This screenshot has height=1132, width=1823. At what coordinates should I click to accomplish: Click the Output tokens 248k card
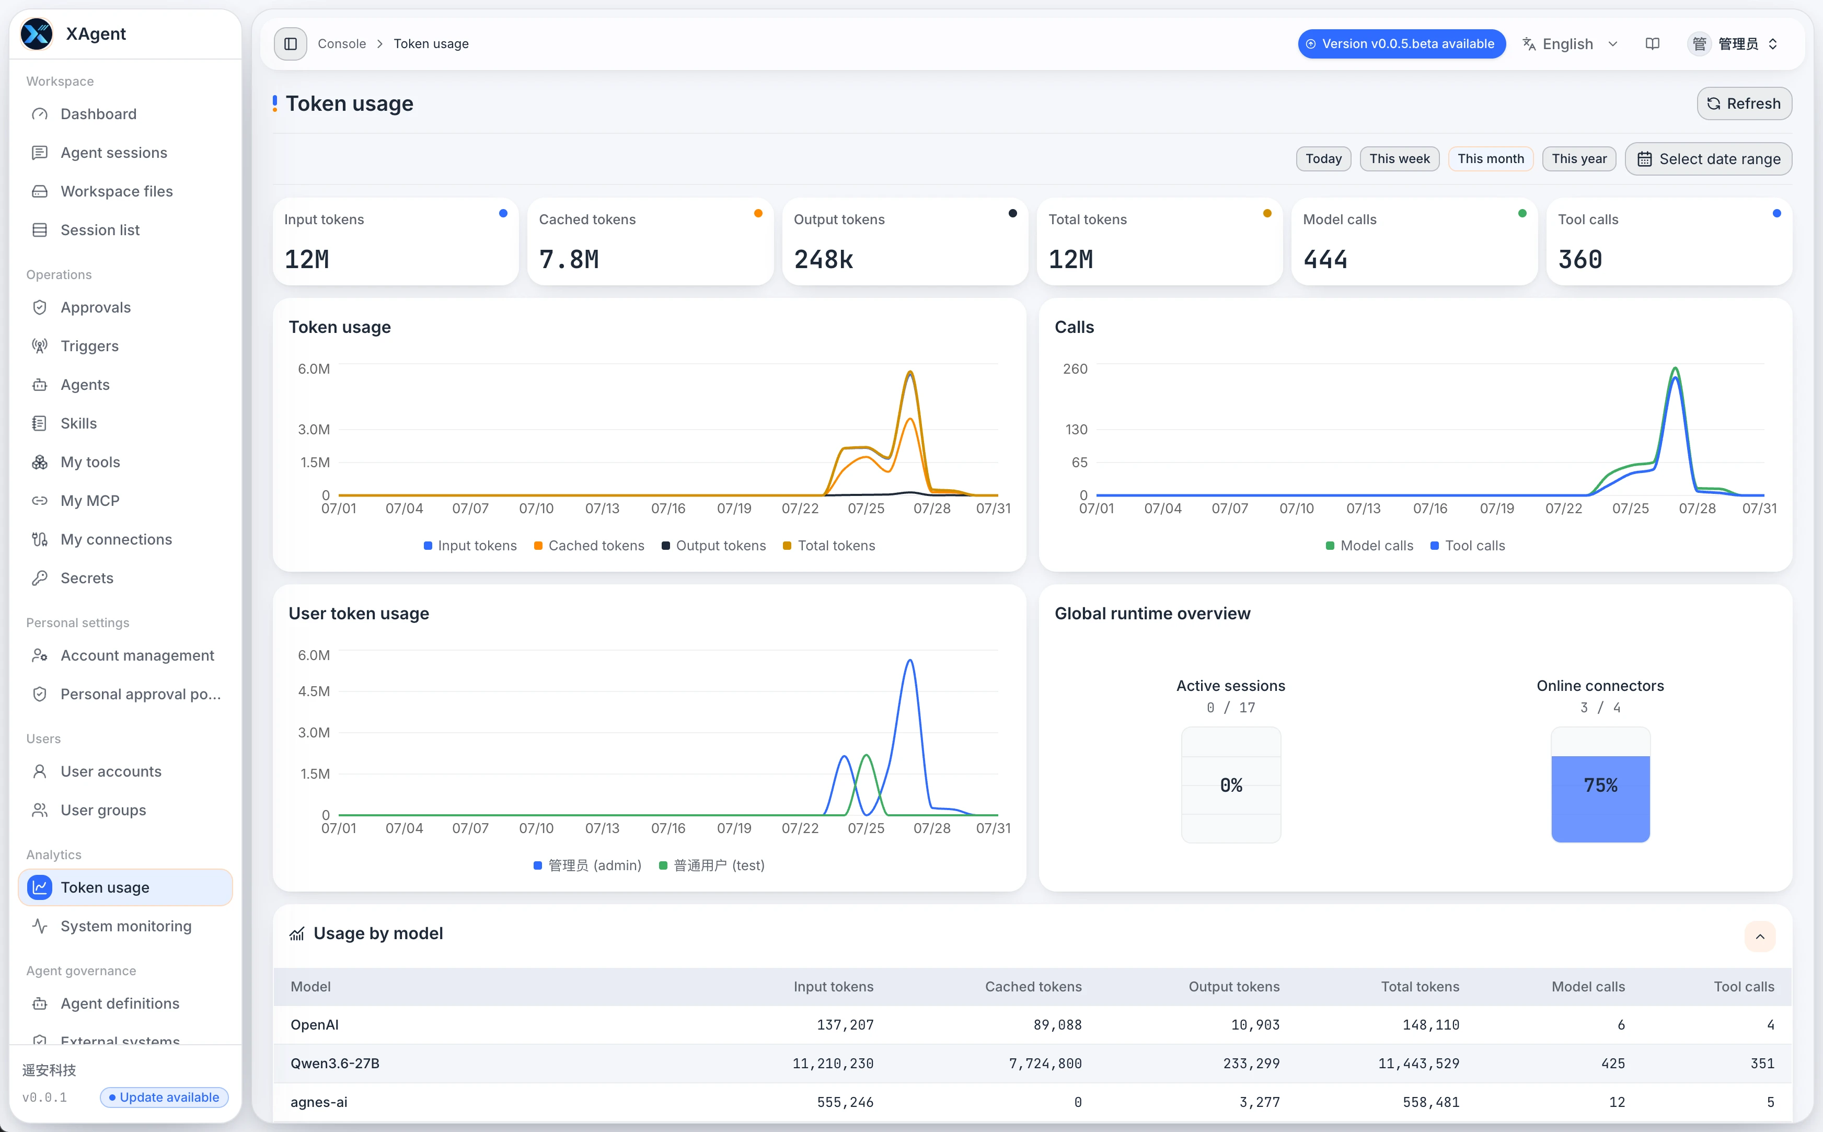click(x=904, y=242)
